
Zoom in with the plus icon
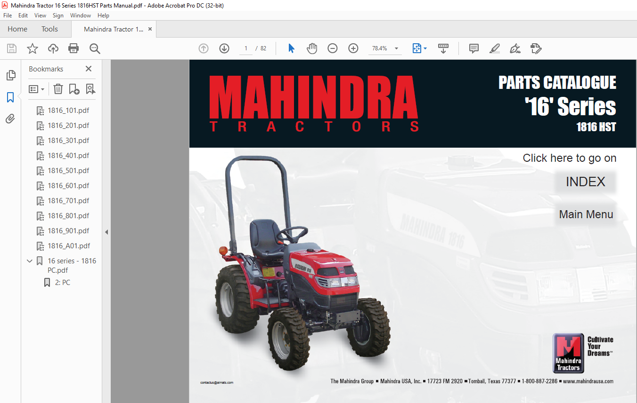click(x=353, y=48)
